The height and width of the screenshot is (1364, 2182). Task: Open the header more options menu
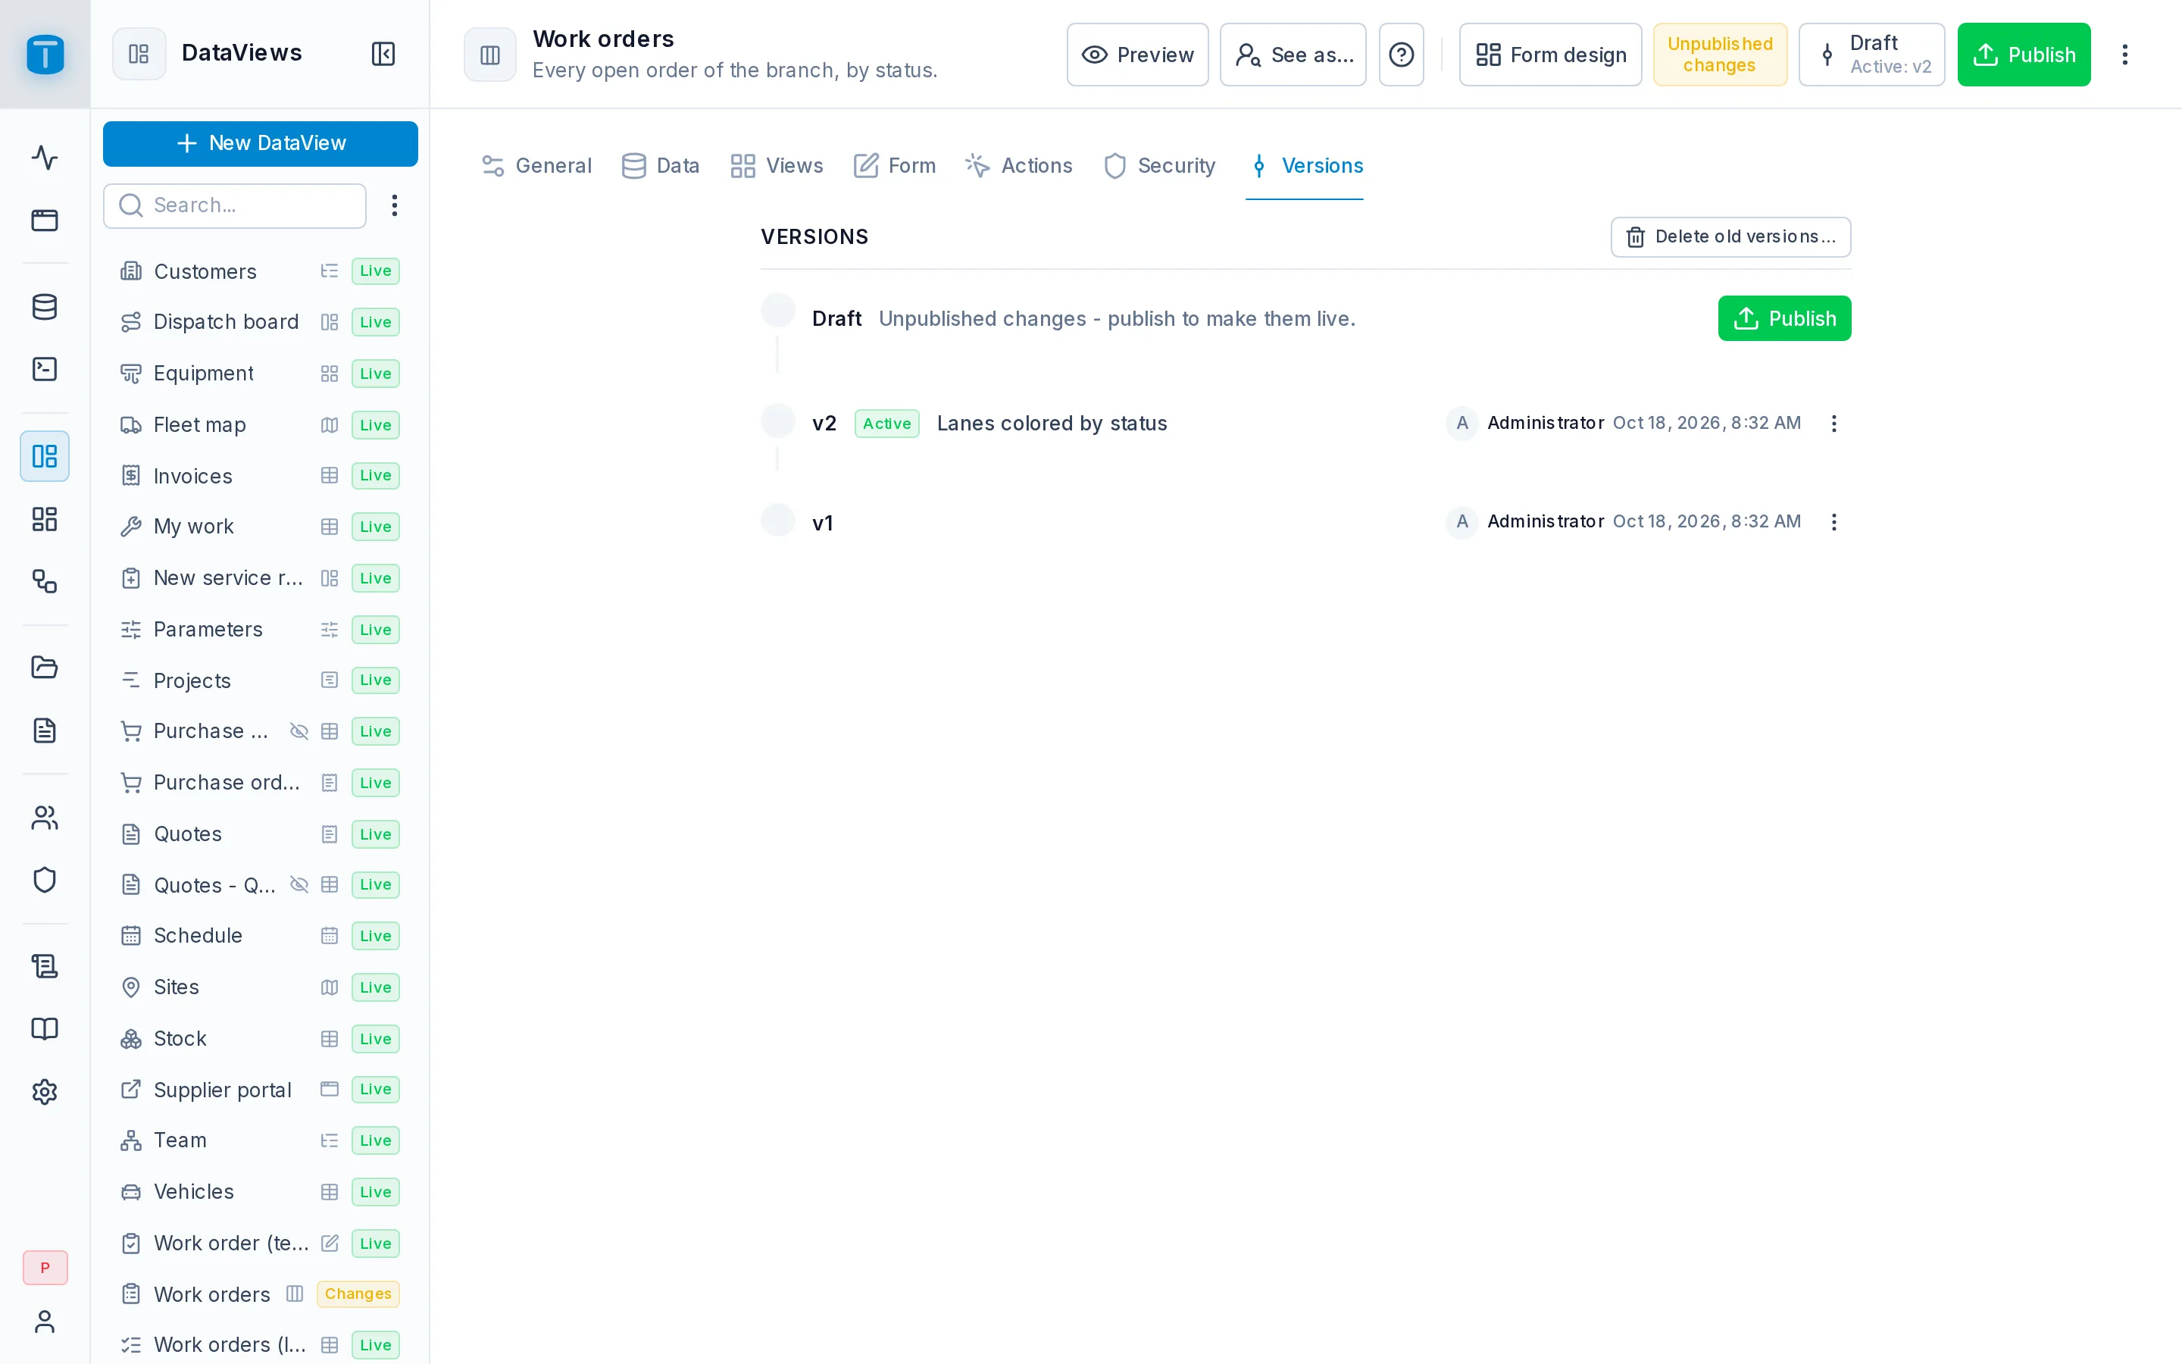(2125, 55)
